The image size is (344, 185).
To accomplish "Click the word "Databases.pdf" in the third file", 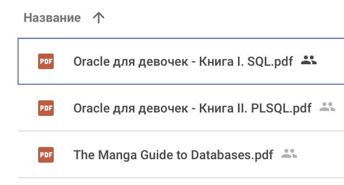I will click(232, 155).
